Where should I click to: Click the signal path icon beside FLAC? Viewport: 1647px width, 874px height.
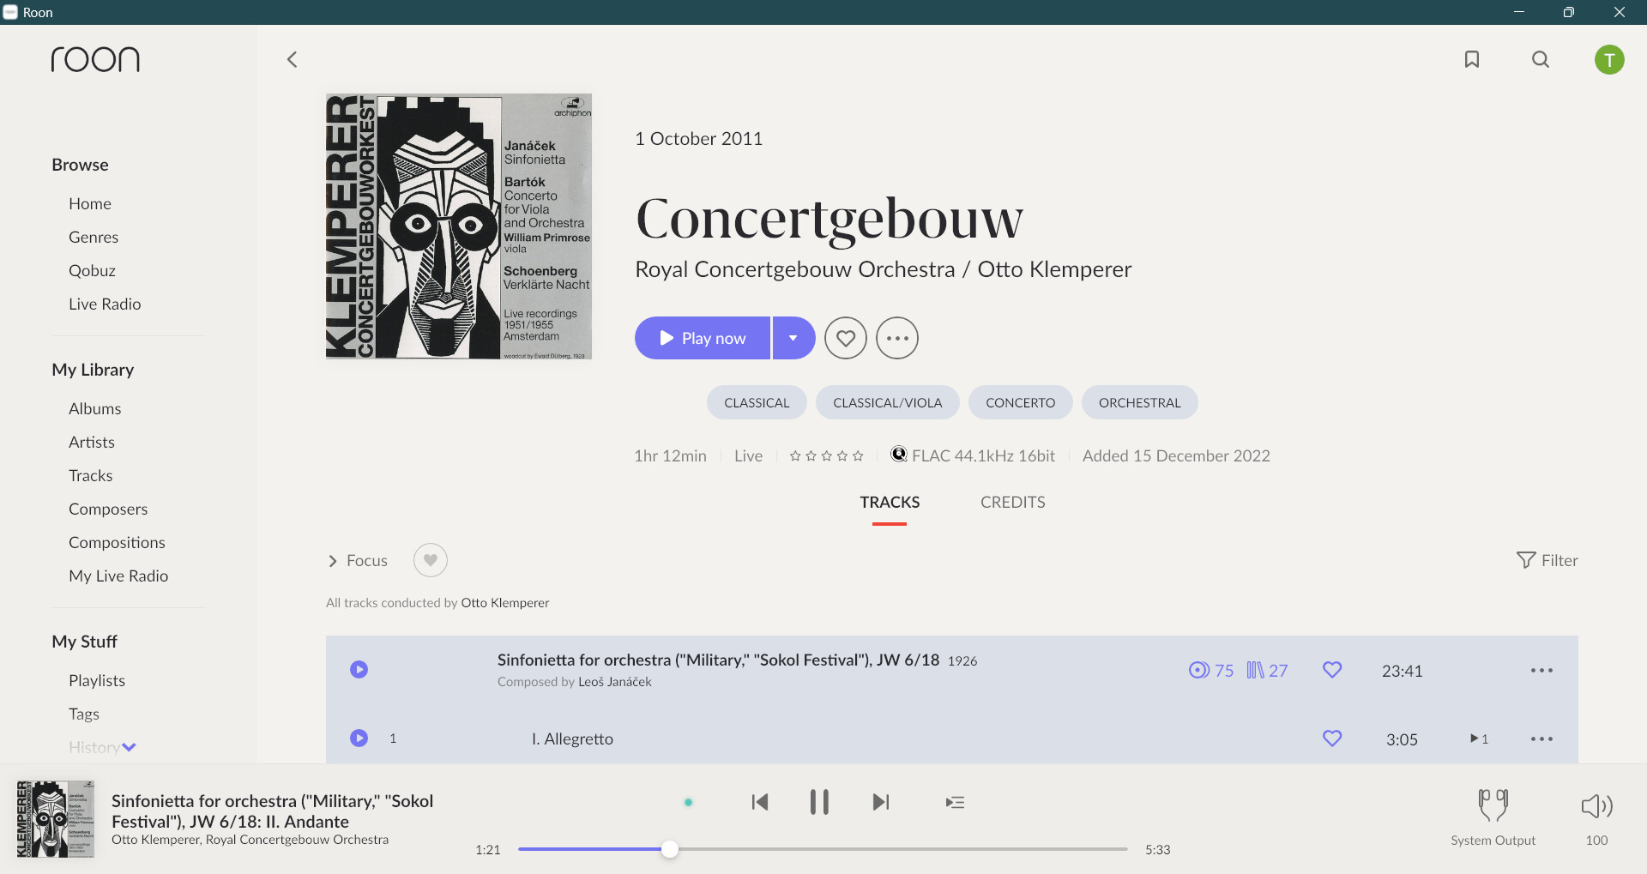point(898,455)
